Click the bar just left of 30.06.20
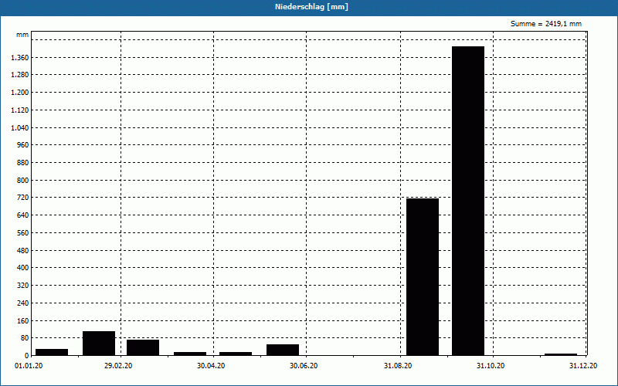Image resolution: width=618 pixels, height=386 pixels. [283, 350]
